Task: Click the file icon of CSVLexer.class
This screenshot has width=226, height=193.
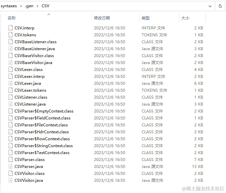Action: click(x=11, y=69)
